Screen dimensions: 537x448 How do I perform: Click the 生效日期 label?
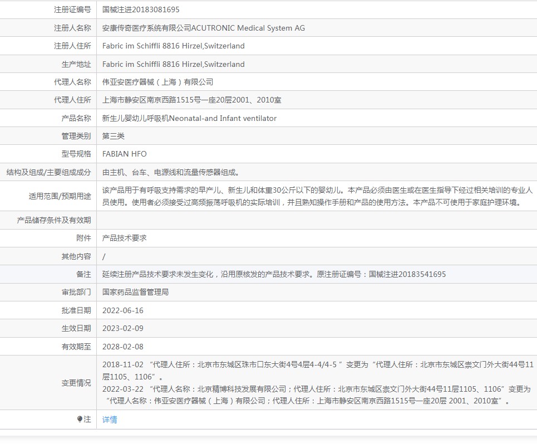[x=76, y=328]
